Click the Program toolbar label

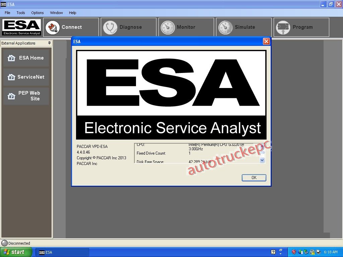(x=302, y=27)
